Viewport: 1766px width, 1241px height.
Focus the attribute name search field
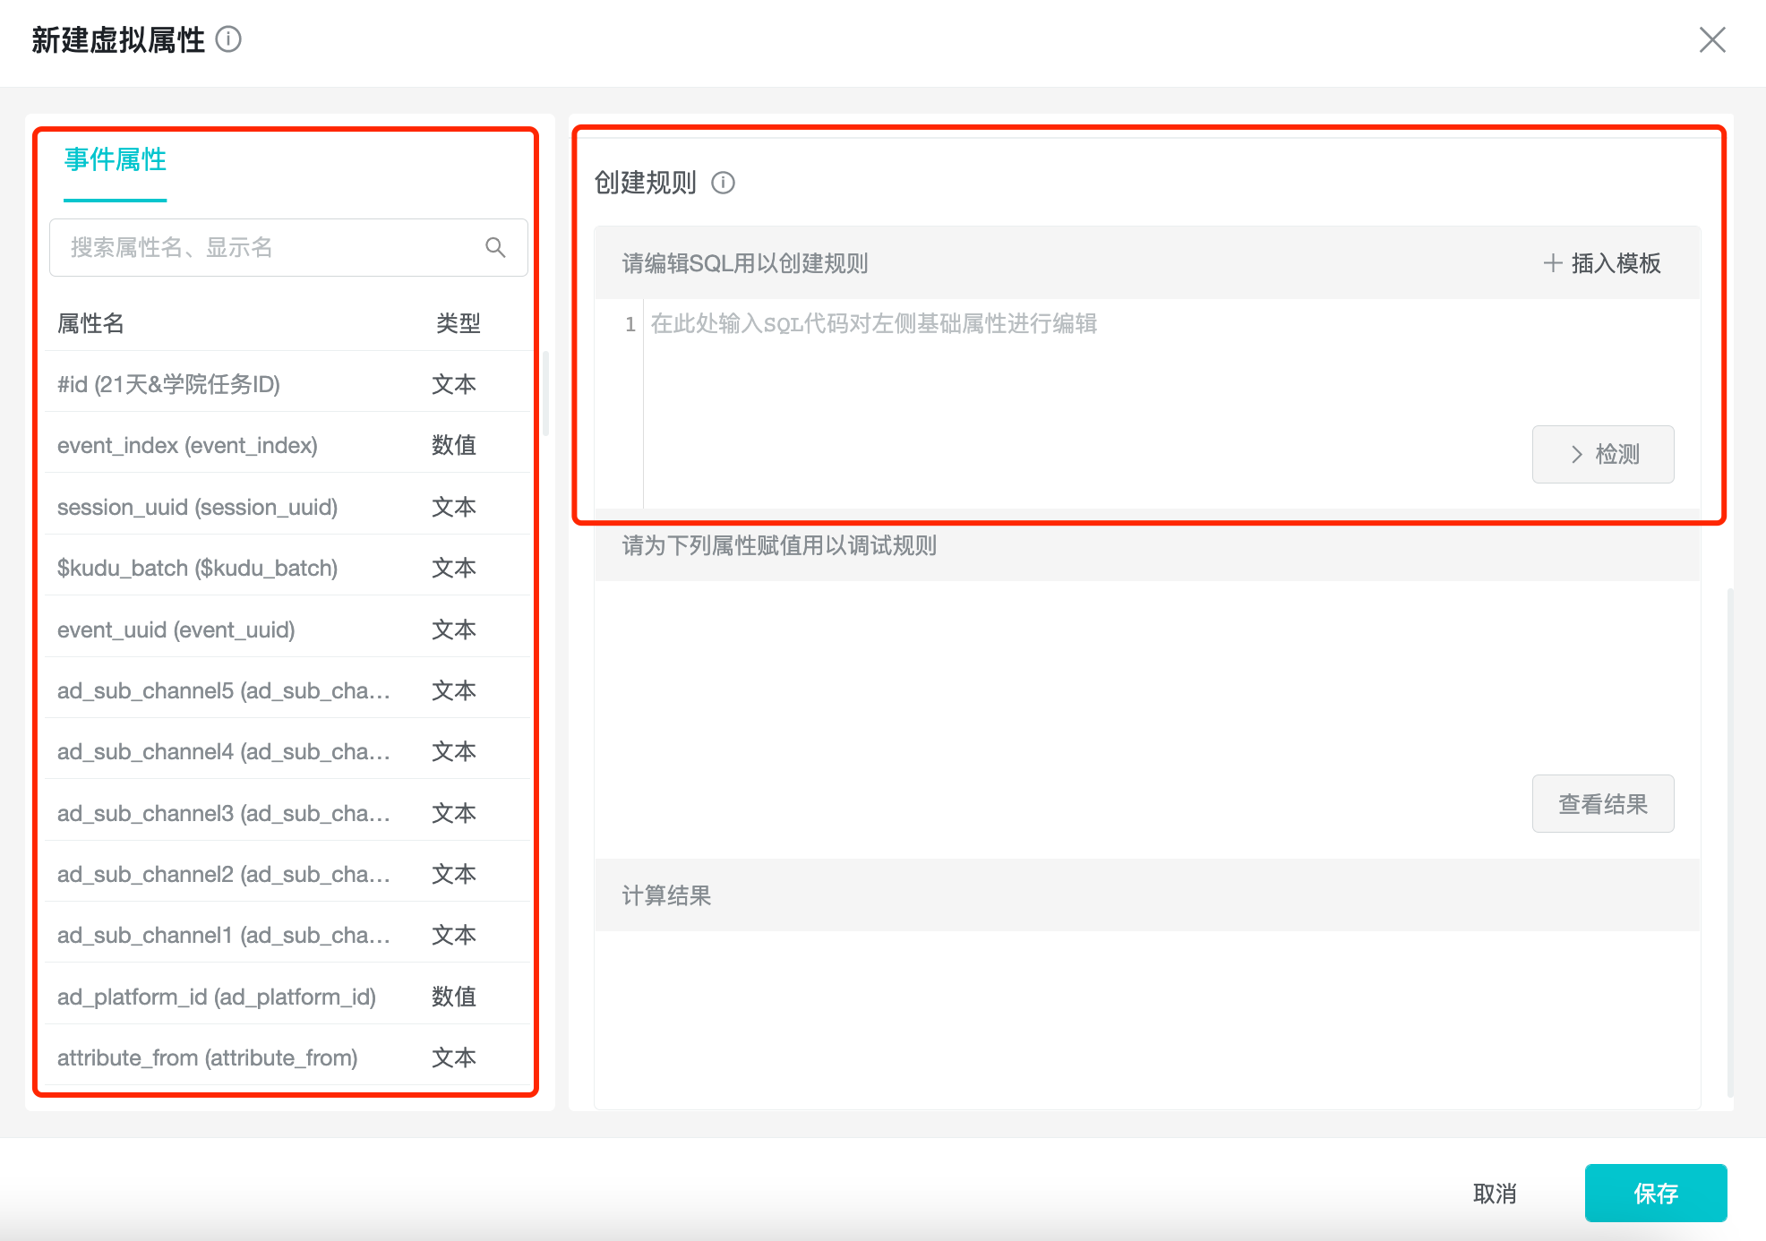(269, 247)
